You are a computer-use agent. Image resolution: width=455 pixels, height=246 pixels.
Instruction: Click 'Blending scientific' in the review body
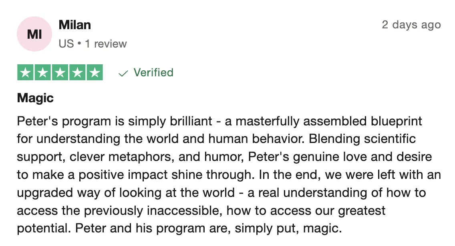[x=362, y=139]
